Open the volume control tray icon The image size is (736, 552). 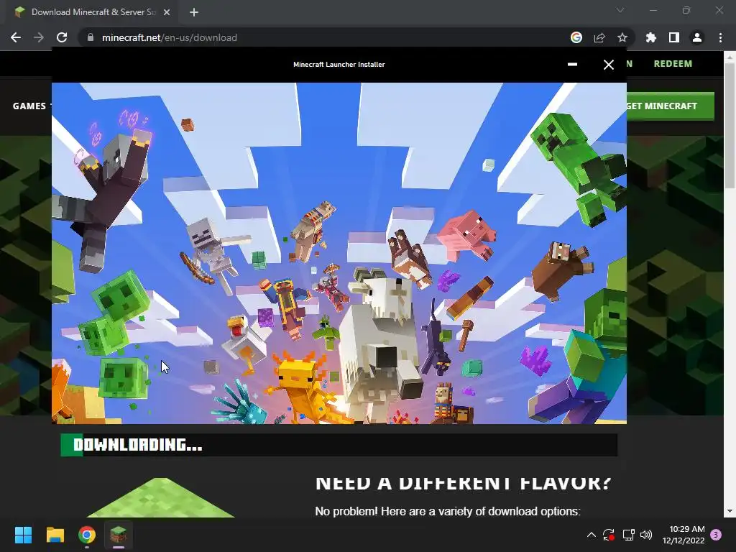click(646, 535)
